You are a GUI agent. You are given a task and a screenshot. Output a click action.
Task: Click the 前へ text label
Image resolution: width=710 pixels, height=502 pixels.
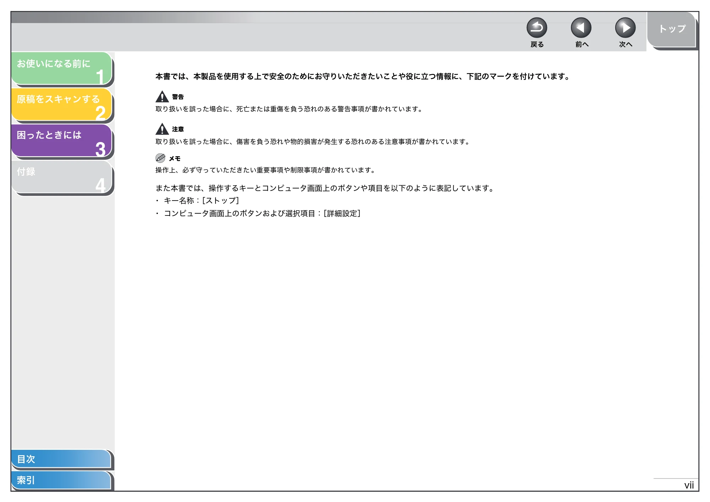[582, 44]
